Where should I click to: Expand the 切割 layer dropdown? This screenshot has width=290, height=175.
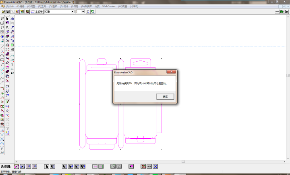pos(72,12)
